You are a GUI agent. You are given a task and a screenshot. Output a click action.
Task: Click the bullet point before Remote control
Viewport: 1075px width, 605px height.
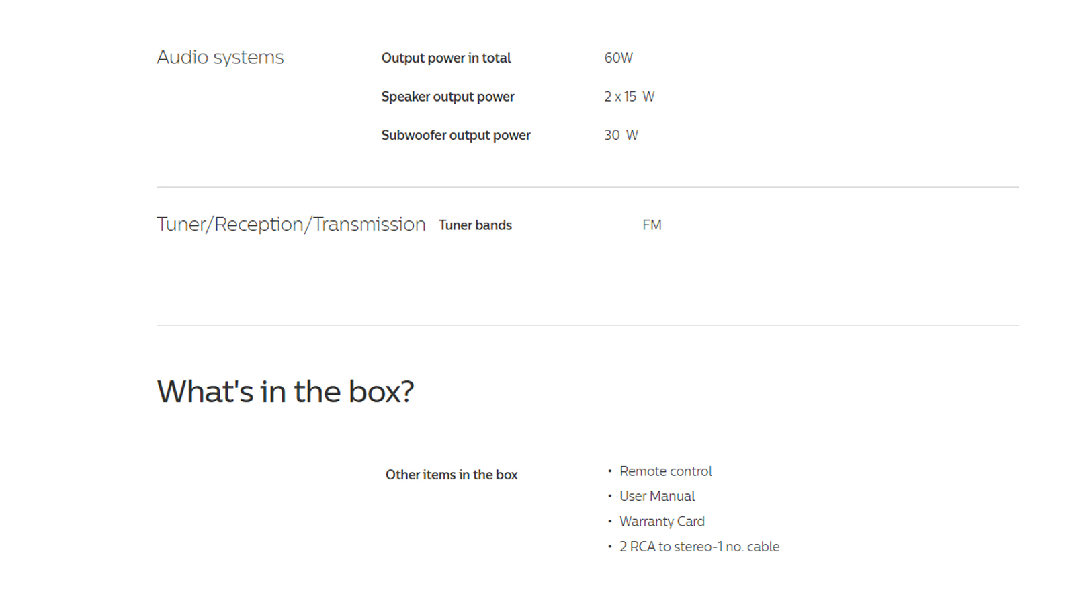(610, 471)
